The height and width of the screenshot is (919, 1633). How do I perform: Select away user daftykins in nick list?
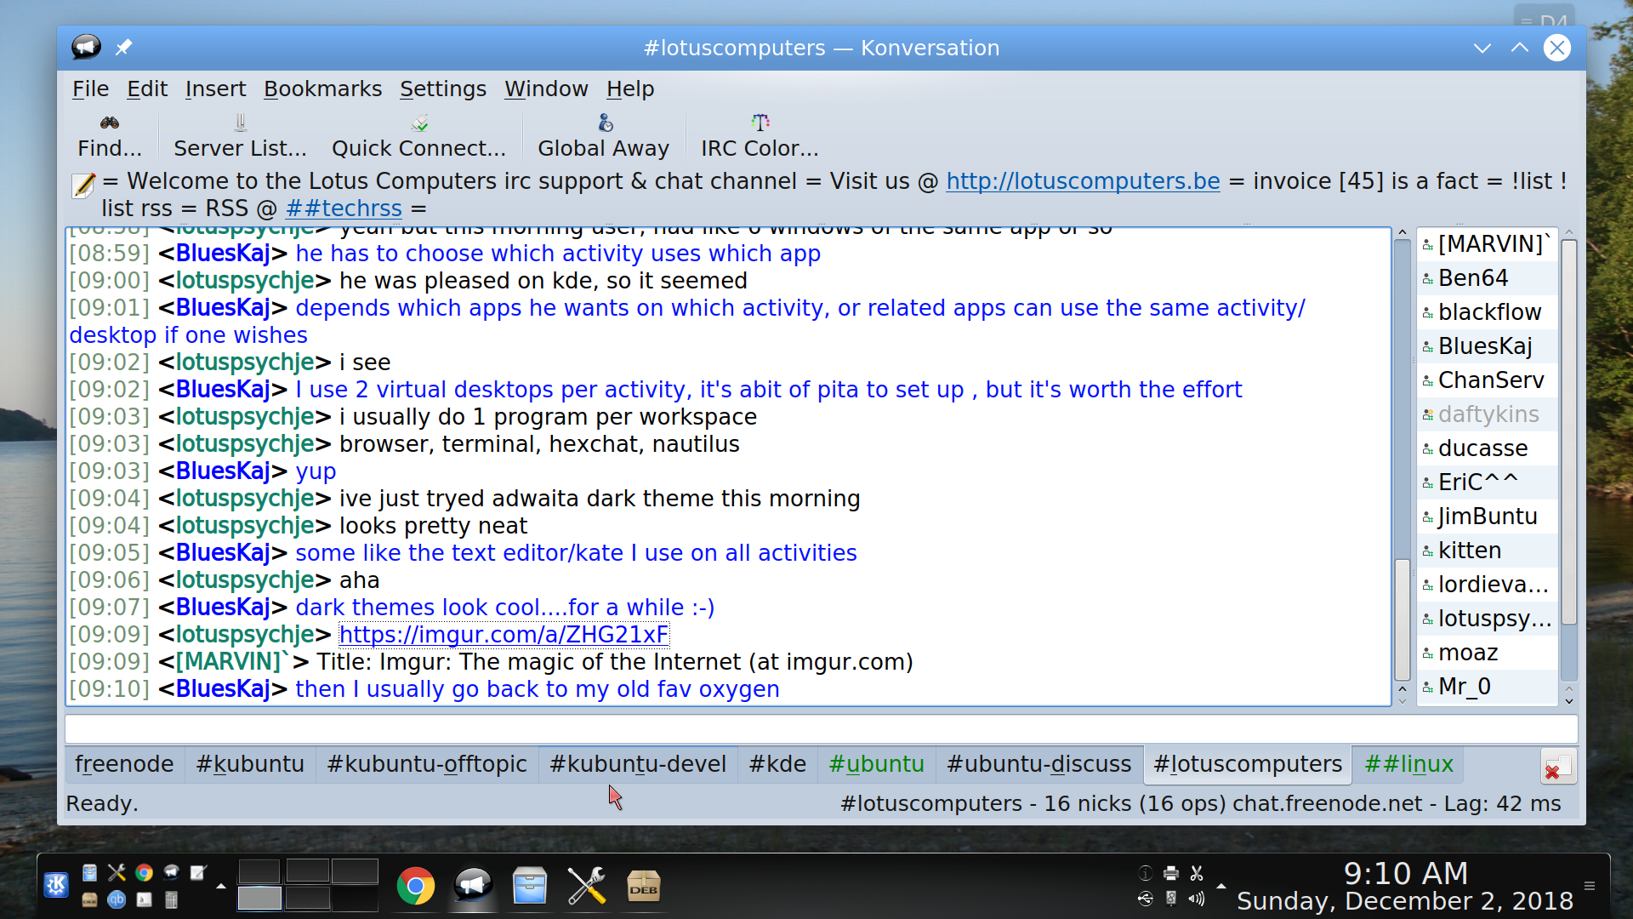(1488, 414)
